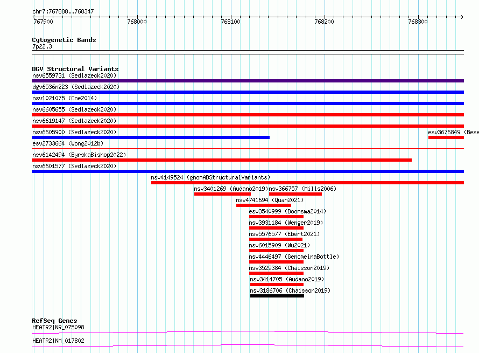Screen dimensions: 479x353
Task: Select the nsv3186706 (Chaisson2019) label
Action: [x=290, y=290]
